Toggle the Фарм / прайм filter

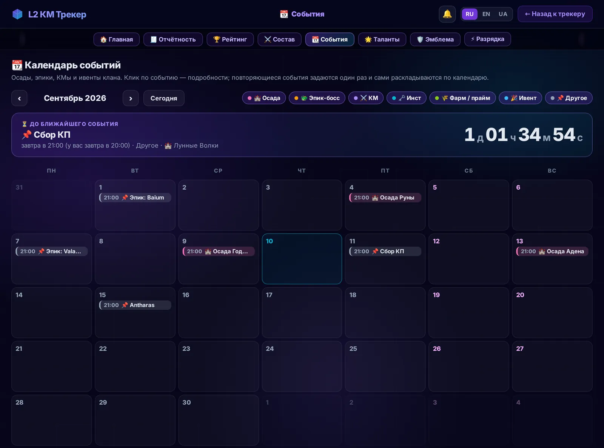click(462, 98)
